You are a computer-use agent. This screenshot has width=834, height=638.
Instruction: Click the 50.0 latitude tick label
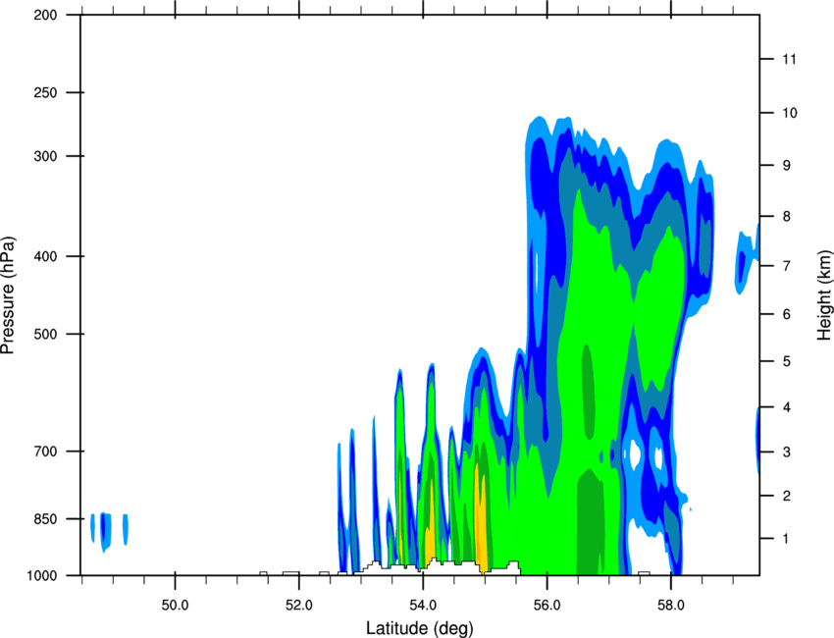point(175,606)
